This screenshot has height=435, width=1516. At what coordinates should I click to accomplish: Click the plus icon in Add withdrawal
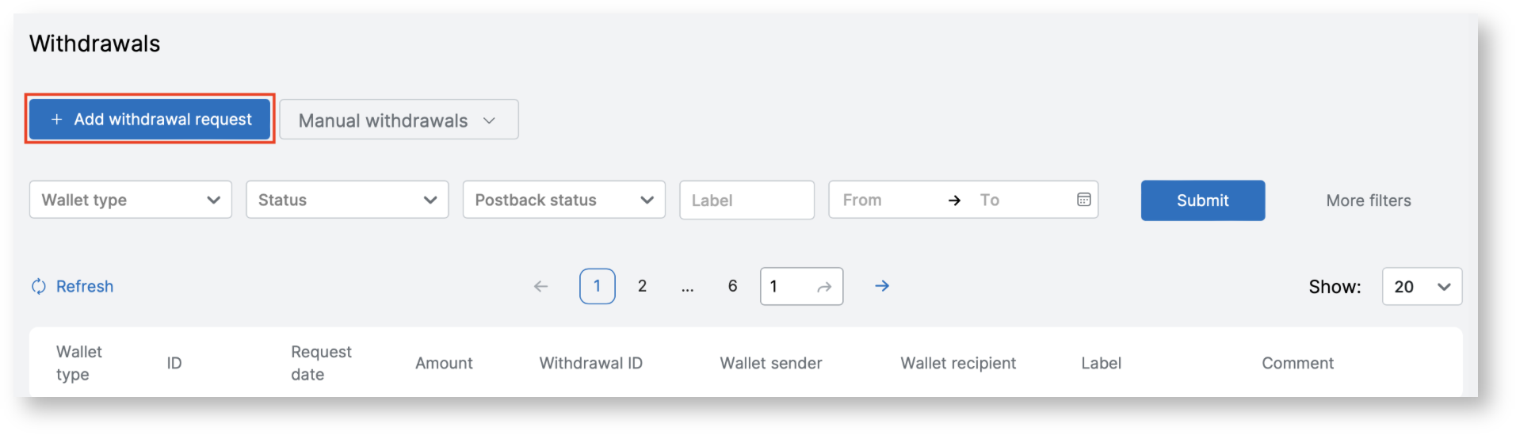[x=56, y=120]
